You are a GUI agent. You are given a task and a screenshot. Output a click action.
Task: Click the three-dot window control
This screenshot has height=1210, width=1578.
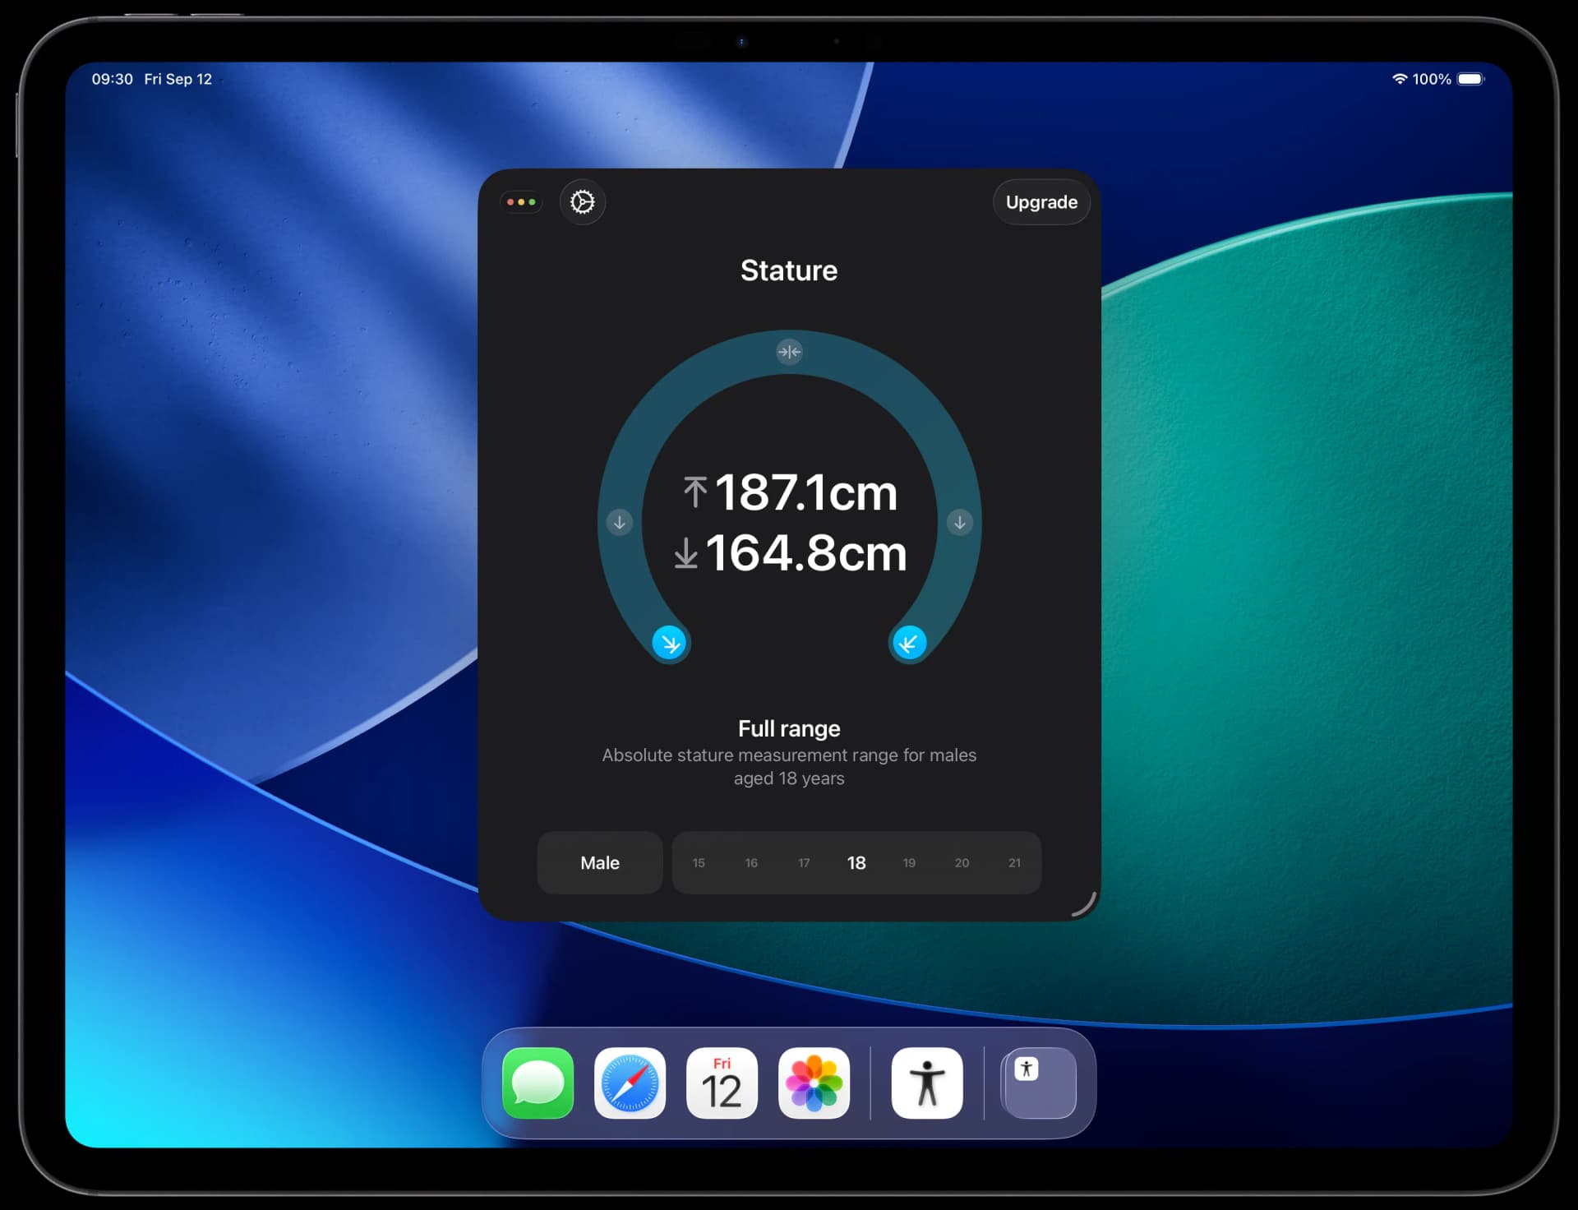point(521,201)
